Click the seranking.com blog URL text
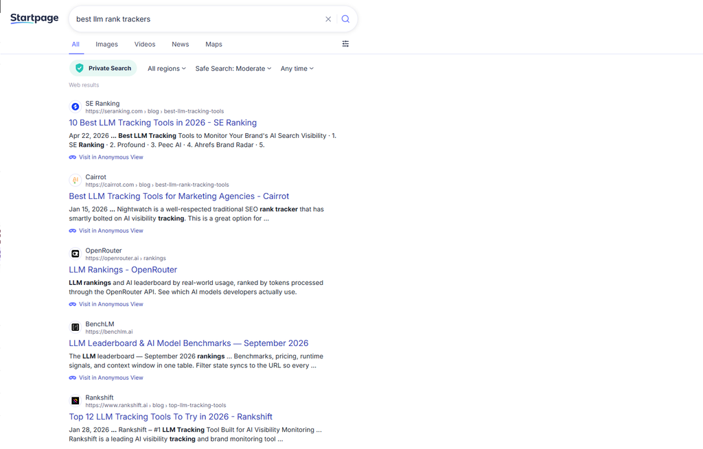This screenshot has width=703, height=449. (154, 111)
